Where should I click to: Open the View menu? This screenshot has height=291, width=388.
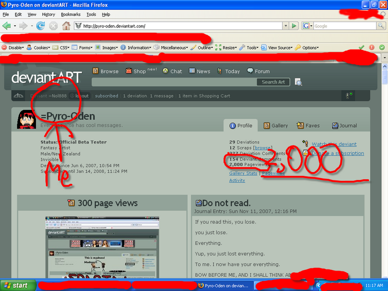(32, 15)
